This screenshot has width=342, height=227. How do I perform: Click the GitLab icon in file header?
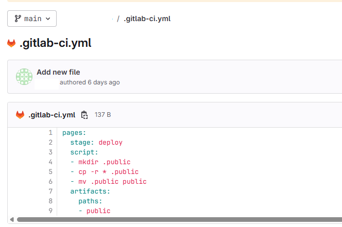(x=20, y=115)
